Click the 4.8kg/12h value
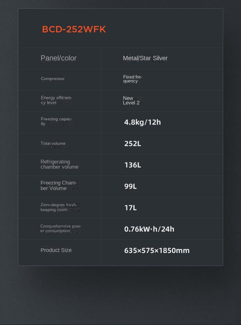241x325 pixels. [x=142, y=122]
